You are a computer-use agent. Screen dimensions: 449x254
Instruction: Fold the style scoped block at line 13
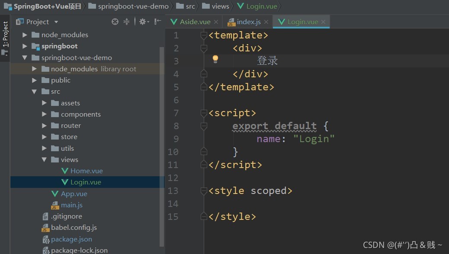(204, 191)
